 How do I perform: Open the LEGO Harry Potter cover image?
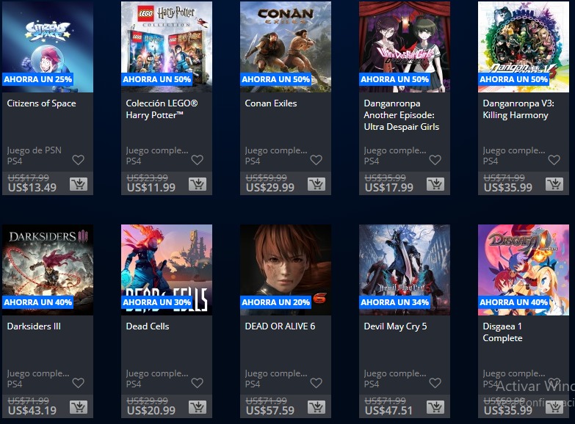click(x=167, y=47)
